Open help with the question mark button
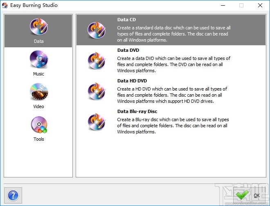 pos(13,195)
